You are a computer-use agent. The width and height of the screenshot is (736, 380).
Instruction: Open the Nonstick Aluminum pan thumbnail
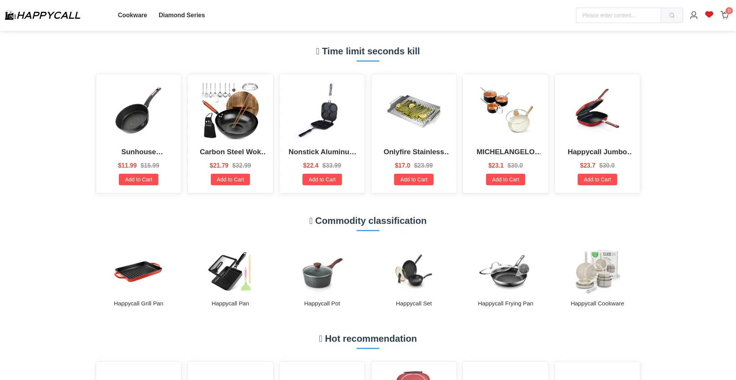click(x=322, y=110)
